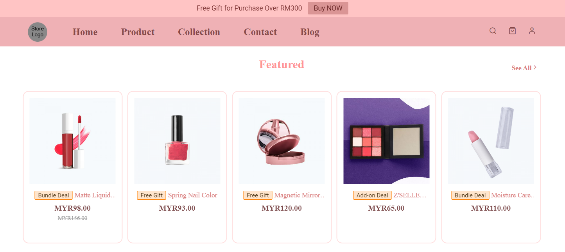565x252 pixels.
Task: Click the eyeshadow palette product image
Action: point(386,141)
